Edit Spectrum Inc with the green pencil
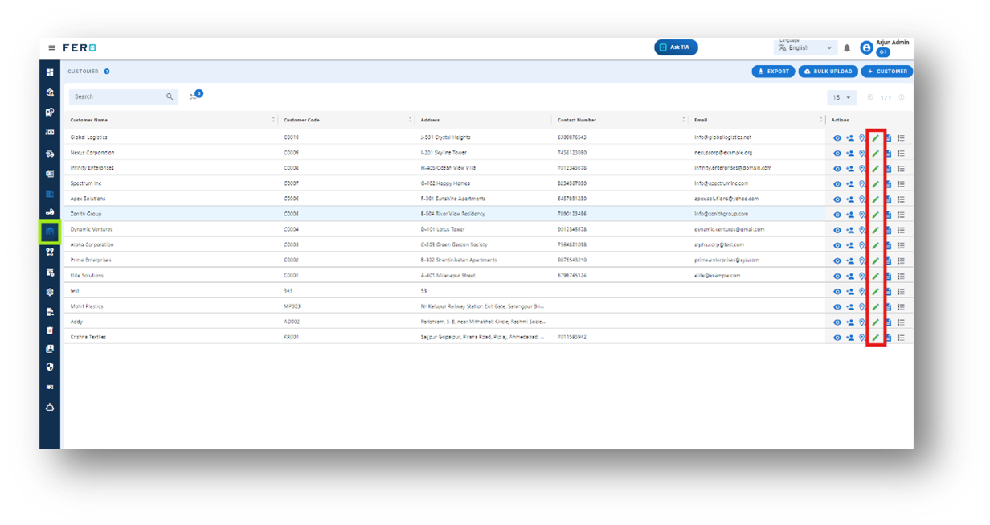Screen dimensions: 990x525 pos(876,184)
